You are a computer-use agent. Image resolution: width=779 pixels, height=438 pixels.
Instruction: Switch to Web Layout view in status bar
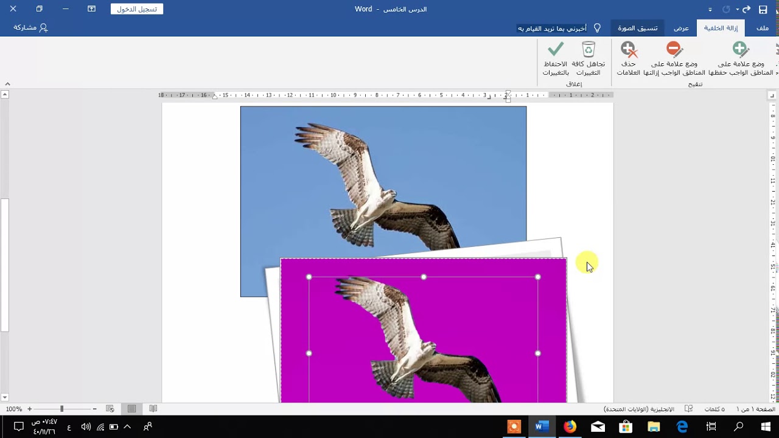[110, 409]
